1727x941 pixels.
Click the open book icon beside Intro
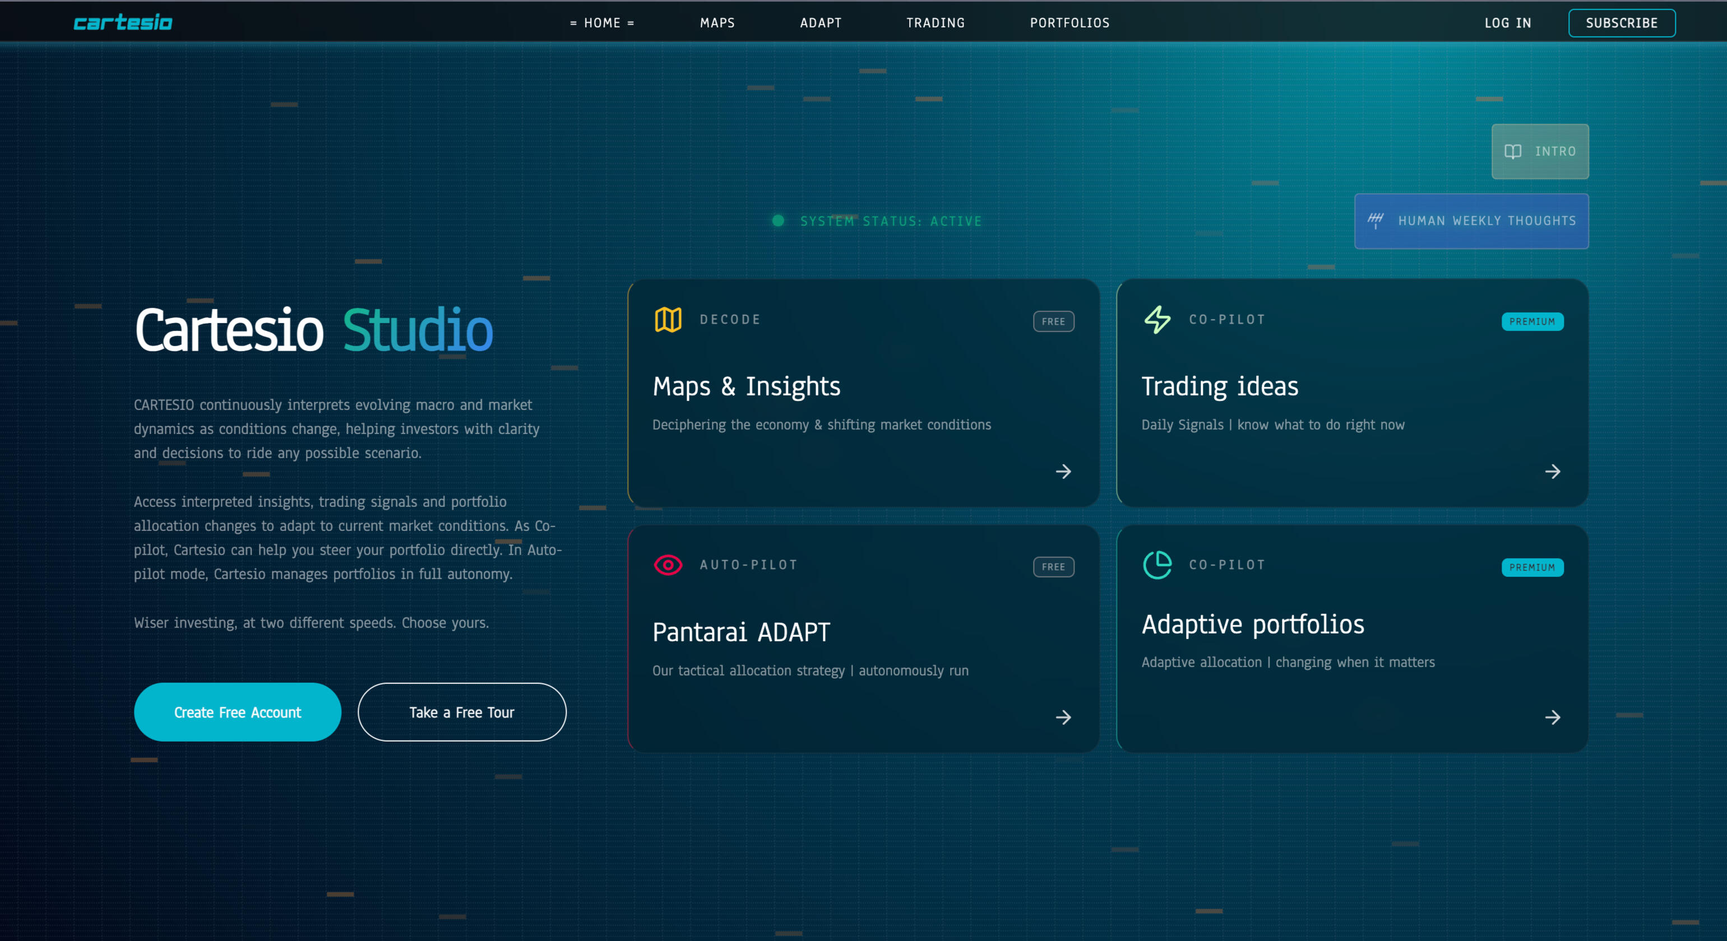1512,151
